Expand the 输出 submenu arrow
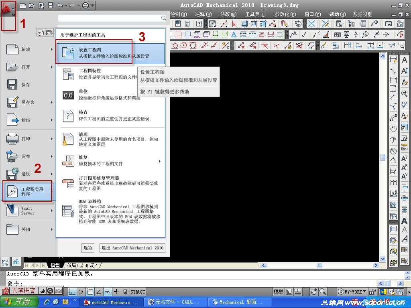 52,120
